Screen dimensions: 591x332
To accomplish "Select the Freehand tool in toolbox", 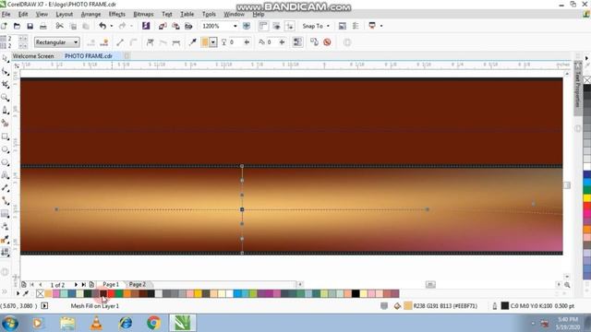I will point(5,111).
